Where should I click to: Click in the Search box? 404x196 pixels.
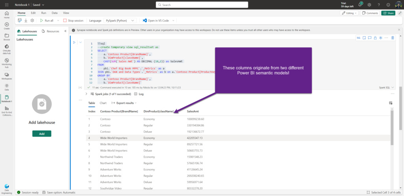[202, 5]
